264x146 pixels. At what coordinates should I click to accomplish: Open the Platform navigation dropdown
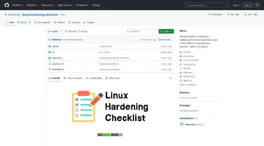[18, 5]
